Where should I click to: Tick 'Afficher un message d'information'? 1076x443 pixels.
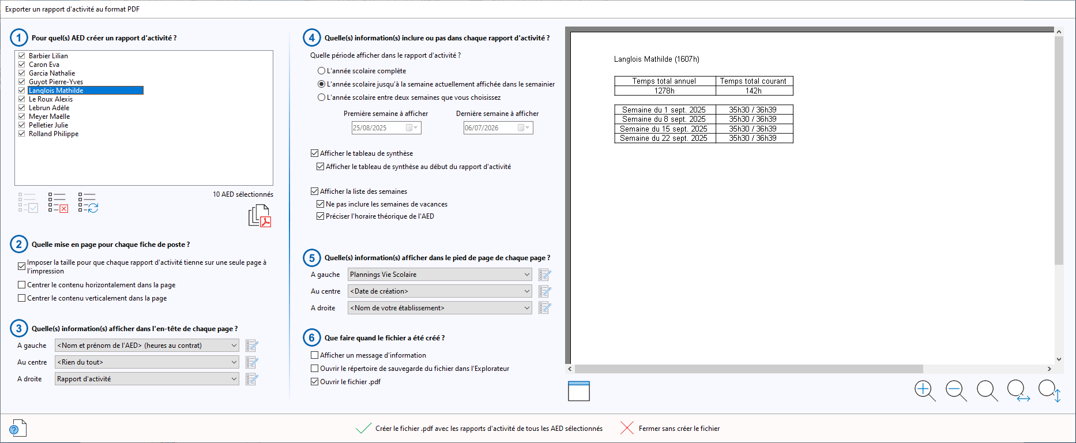coord(315,355)
